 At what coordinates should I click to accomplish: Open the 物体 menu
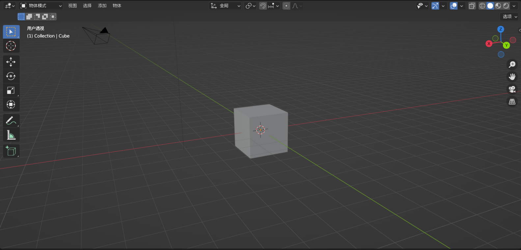[x=117, y=6]
